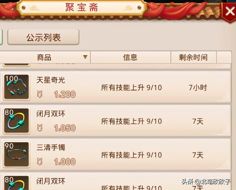Click 所有技能上升 9/10 info for 三清手镯
236x190 pixels.
point(132,155)
